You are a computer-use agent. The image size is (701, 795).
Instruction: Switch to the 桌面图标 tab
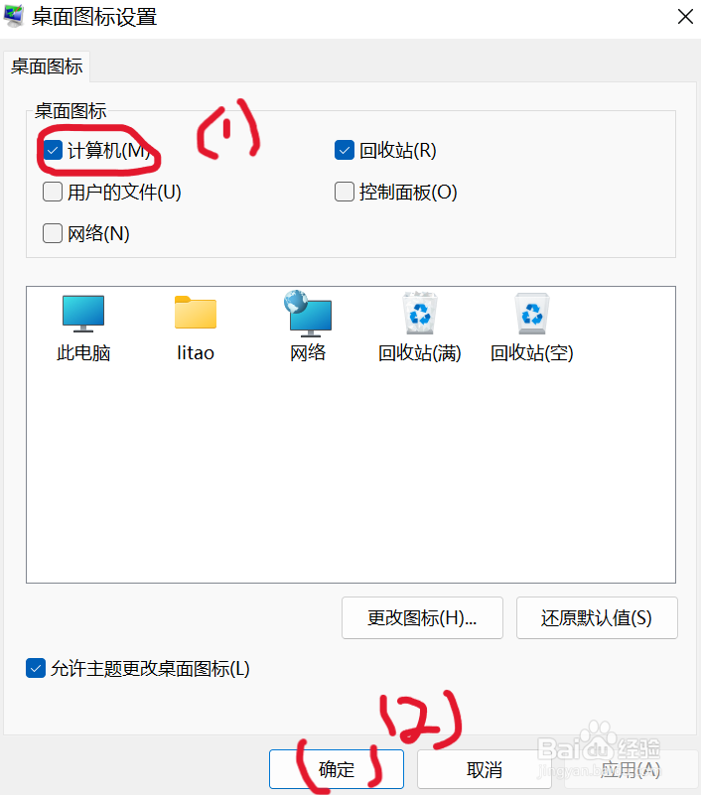pyautogui.click(x=47, y=66)
